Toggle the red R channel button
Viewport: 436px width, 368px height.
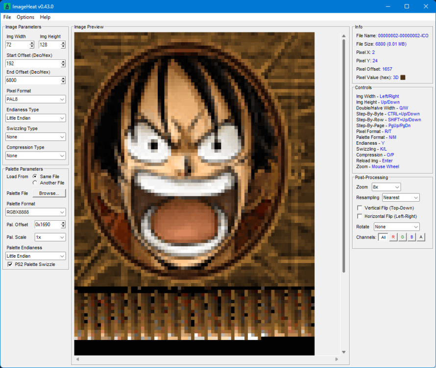(393, 237)
